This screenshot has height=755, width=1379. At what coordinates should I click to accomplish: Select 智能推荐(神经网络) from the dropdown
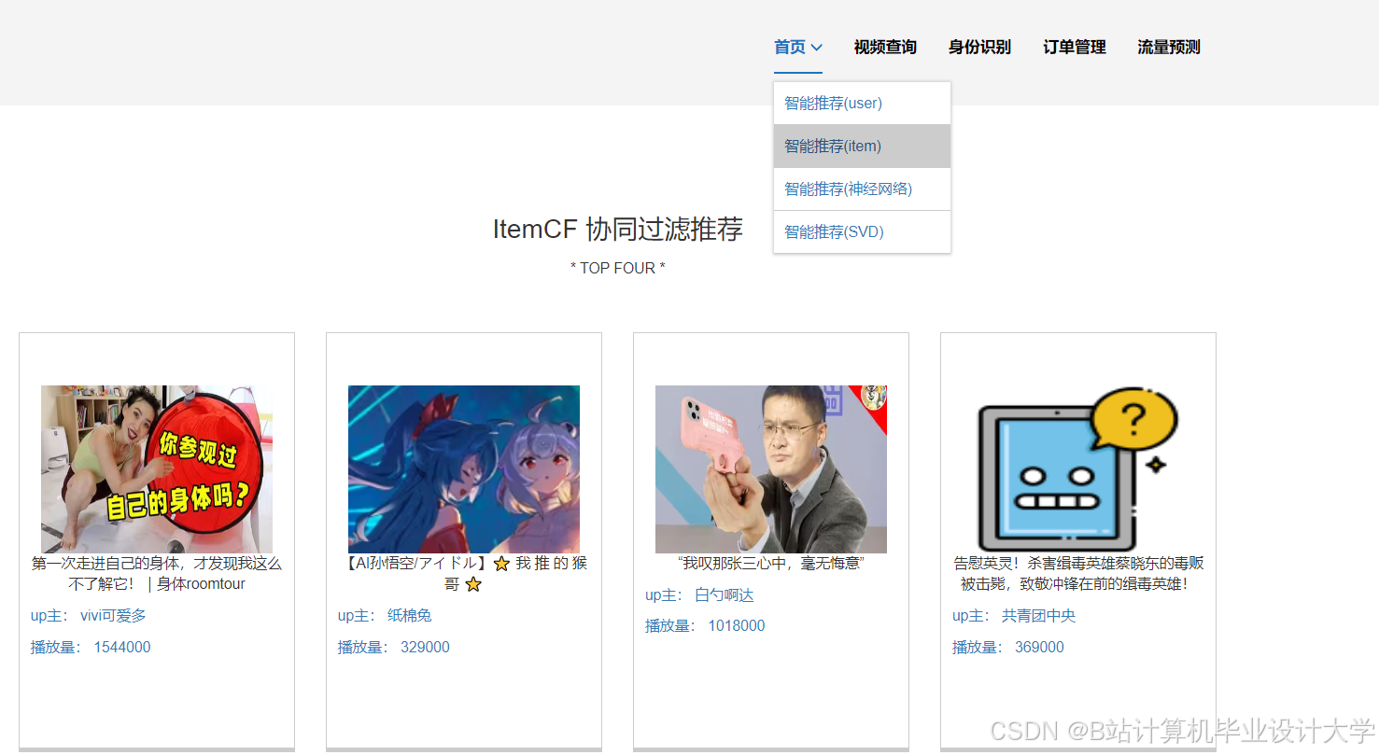[845, 189]
